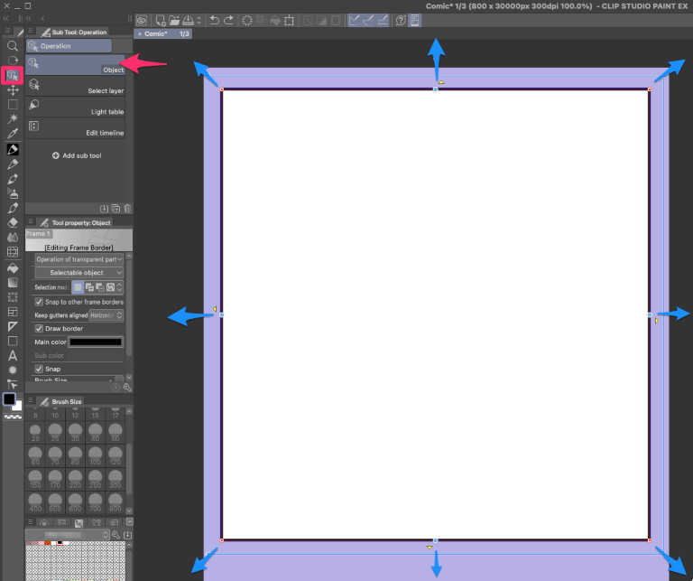Screen dimensions: 693x581
Task: Select the Eraser tool
Action: coord(13,222)
